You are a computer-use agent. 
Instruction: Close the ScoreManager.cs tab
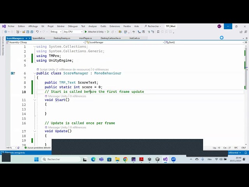30,38
